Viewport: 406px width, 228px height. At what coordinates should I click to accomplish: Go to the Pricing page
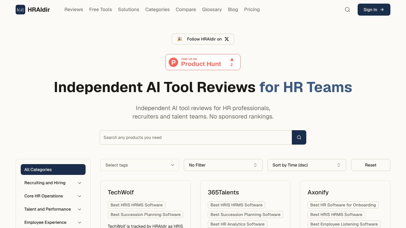point(252,10)
